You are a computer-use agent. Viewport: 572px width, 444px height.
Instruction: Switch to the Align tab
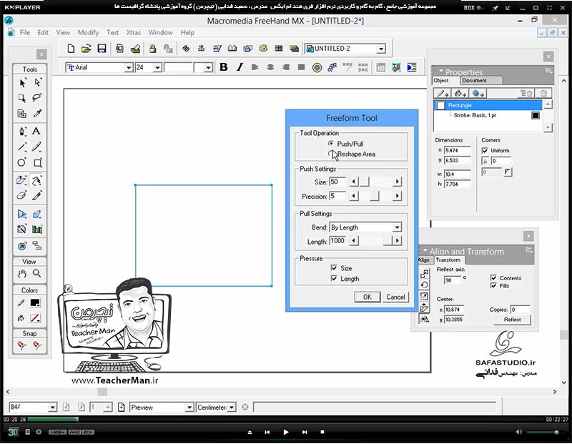[x=423, y=260]
